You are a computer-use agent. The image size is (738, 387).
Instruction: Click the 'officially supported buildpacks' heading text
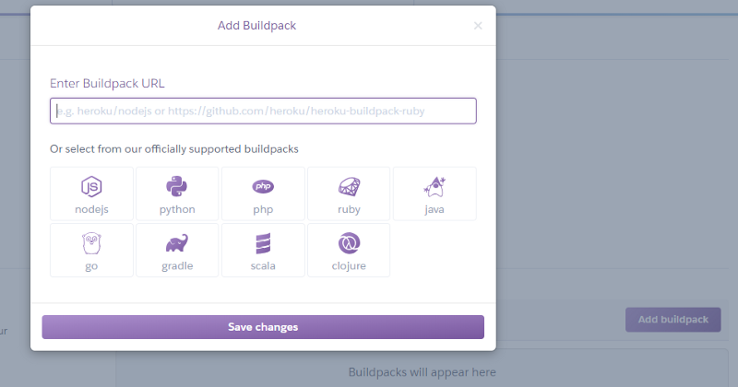coord(174,148)
